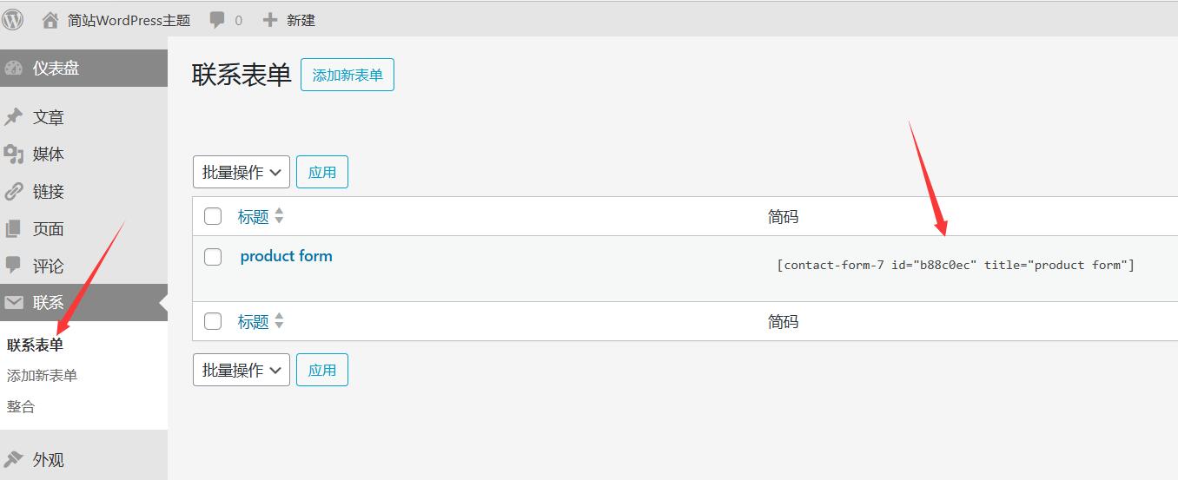Click the home icon beside site name

(x=50, y=19)
